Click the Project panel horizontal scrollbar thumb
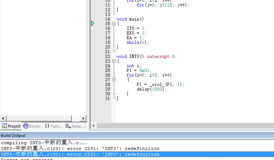Screen dimensions: 274x160 [39, 118]
